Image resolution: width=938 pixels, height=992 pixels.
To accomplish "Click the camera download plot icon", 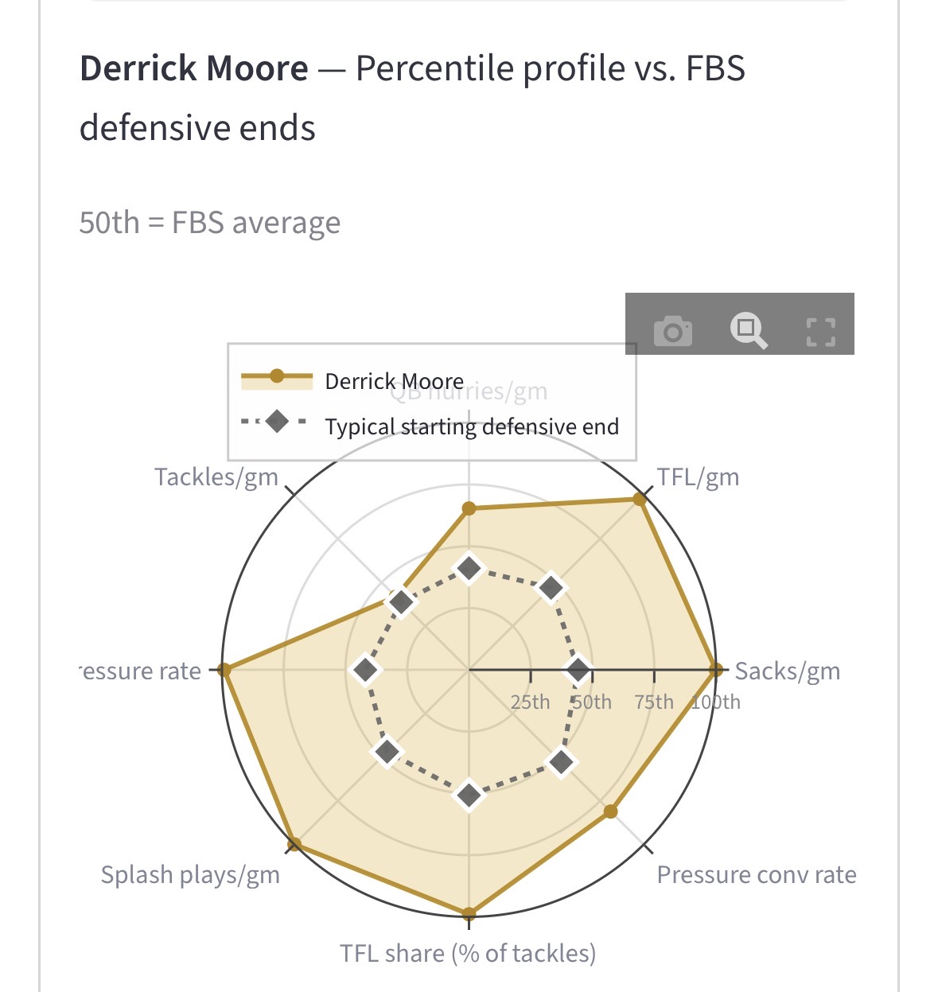I will click(x=673, y=330).
